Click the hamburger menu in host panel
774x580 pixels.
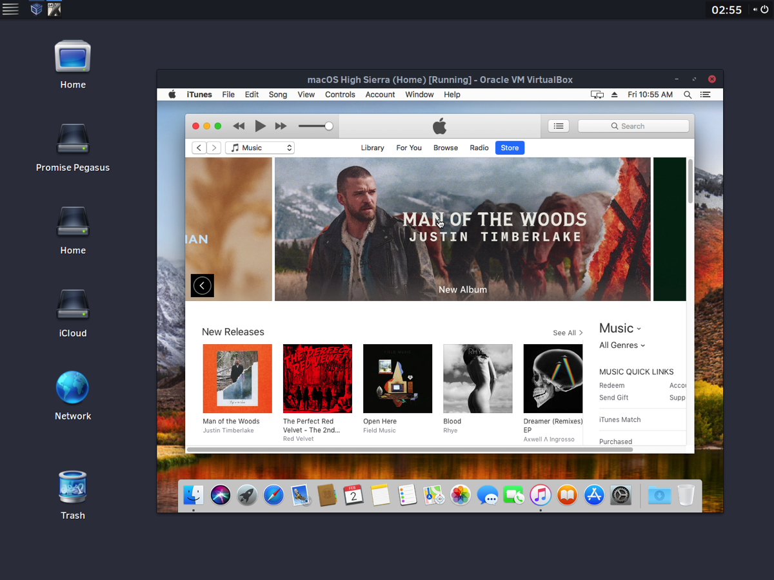coord(10,9)
